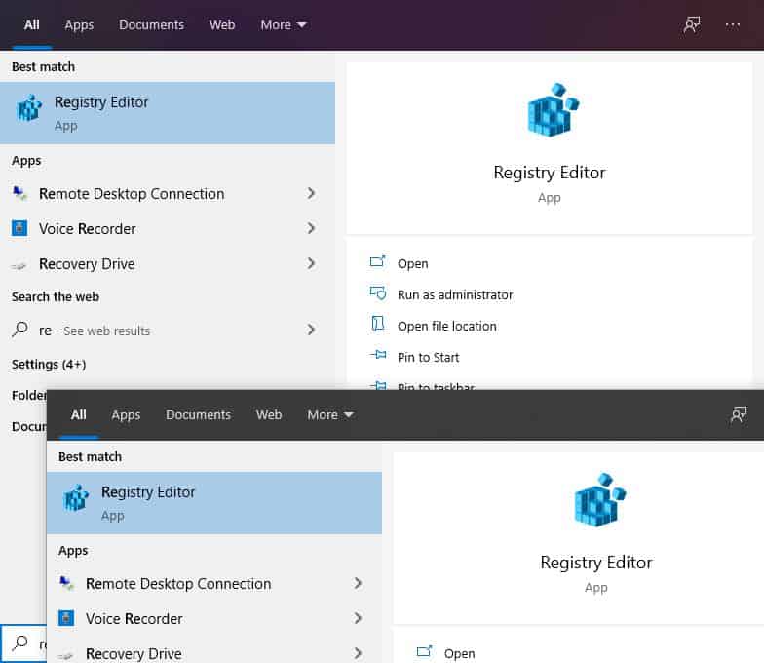
Task: Open the Web tab in lower search panel
Action: (x=269, y=415)
